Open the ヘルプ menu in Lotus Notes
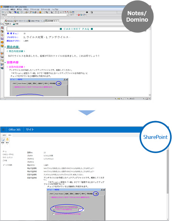Screen dimensions: 172x221 (55, 9)
